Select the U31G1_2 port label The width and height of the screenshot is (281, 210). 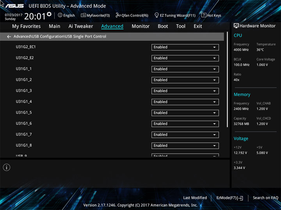coord(24,79)
